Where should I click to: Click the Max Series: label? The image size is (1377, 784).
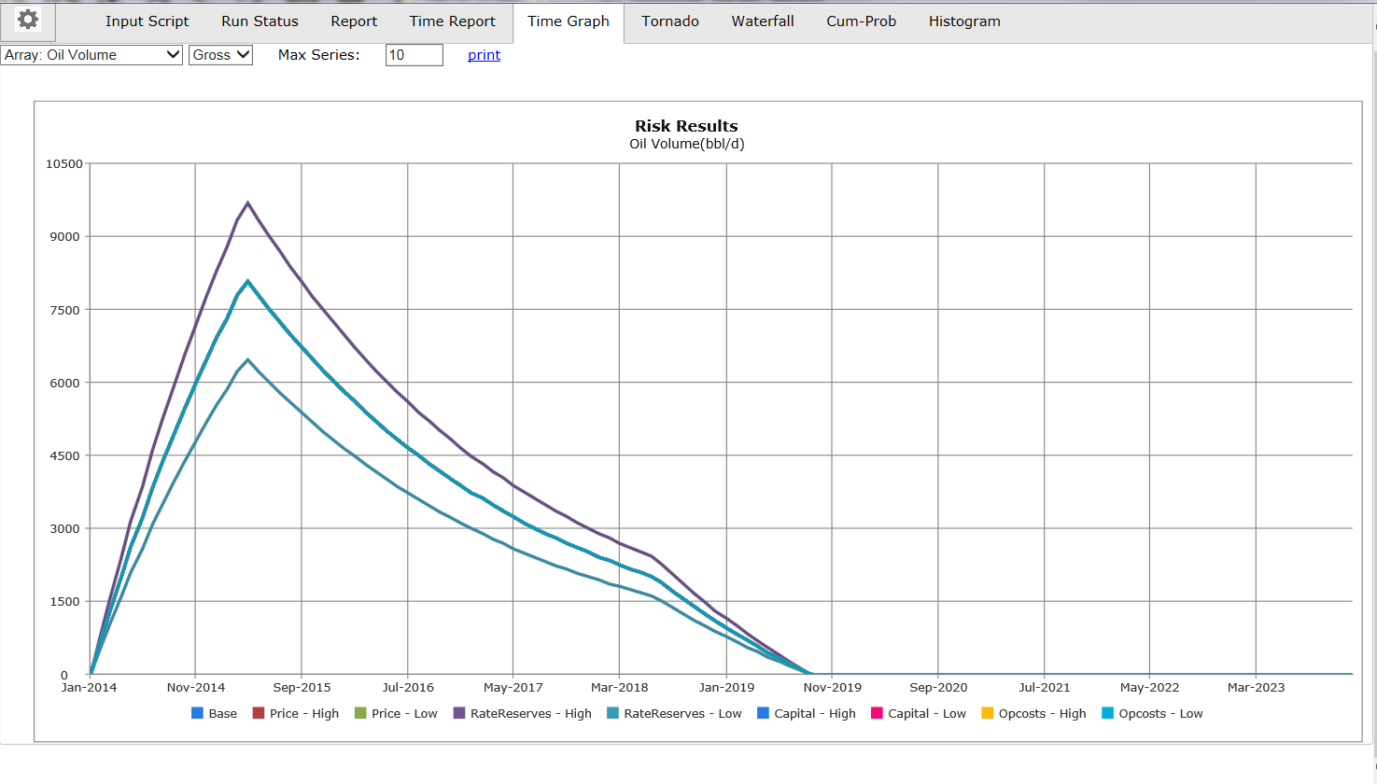coord(318,55)
